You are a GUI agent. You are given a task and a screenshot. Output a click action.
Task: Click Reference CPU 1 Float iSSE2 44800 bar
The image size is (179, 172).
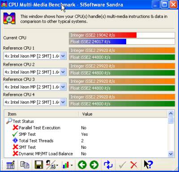pos(122,57)
